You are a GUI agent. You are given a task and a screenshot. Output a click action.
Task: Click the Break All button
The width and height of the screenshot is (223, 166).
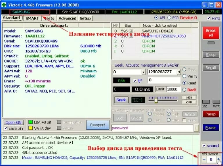click(x=211, y=33)
